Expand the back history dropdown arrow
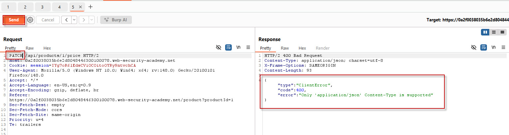This screenshot has height=135, width=509. click(x=74, y=20)
